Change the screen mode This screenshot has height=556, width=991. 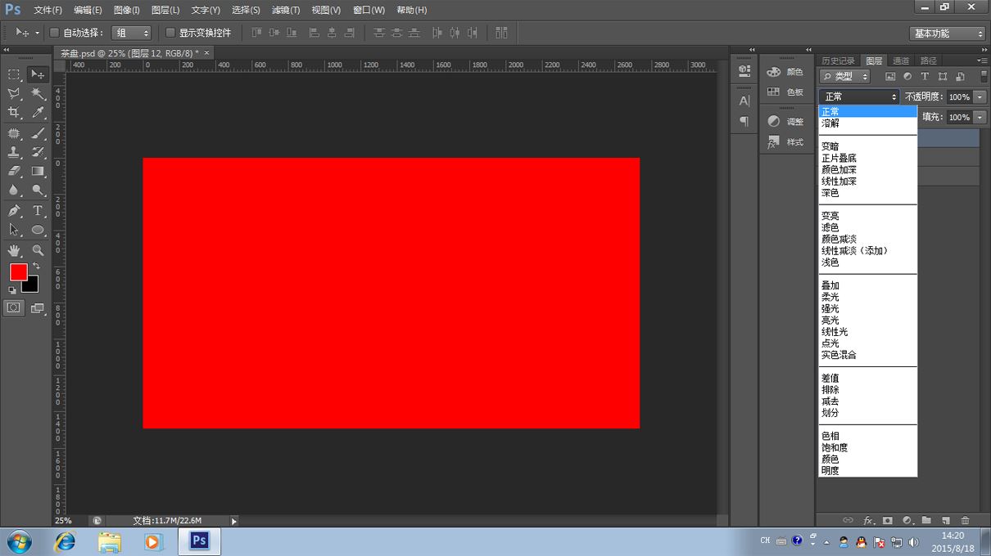[38, 308]
